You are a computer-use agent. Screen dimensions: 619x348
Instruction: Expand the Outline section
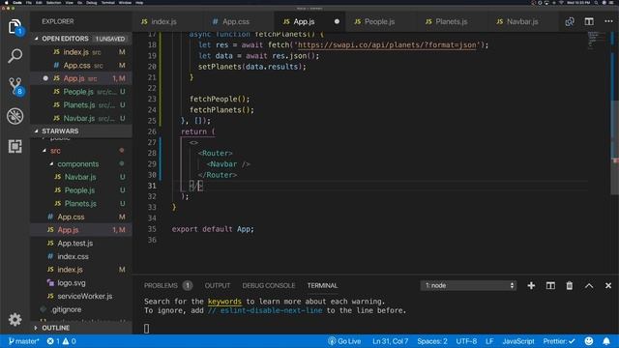pyautogui.click(x=81, y=329)
